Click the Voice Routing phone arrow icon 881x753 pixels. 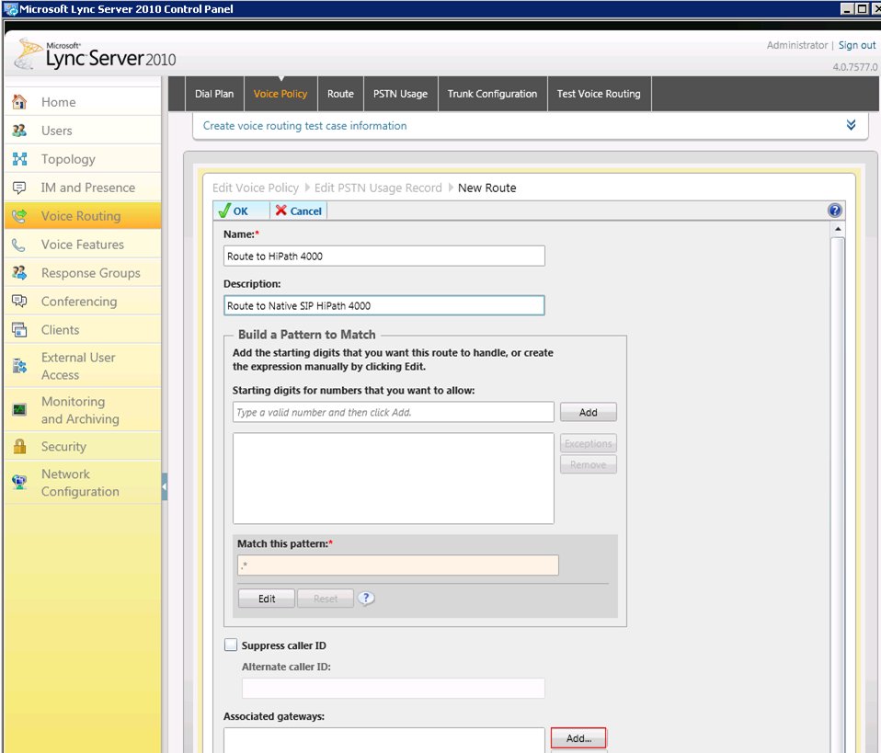point(19,216)
